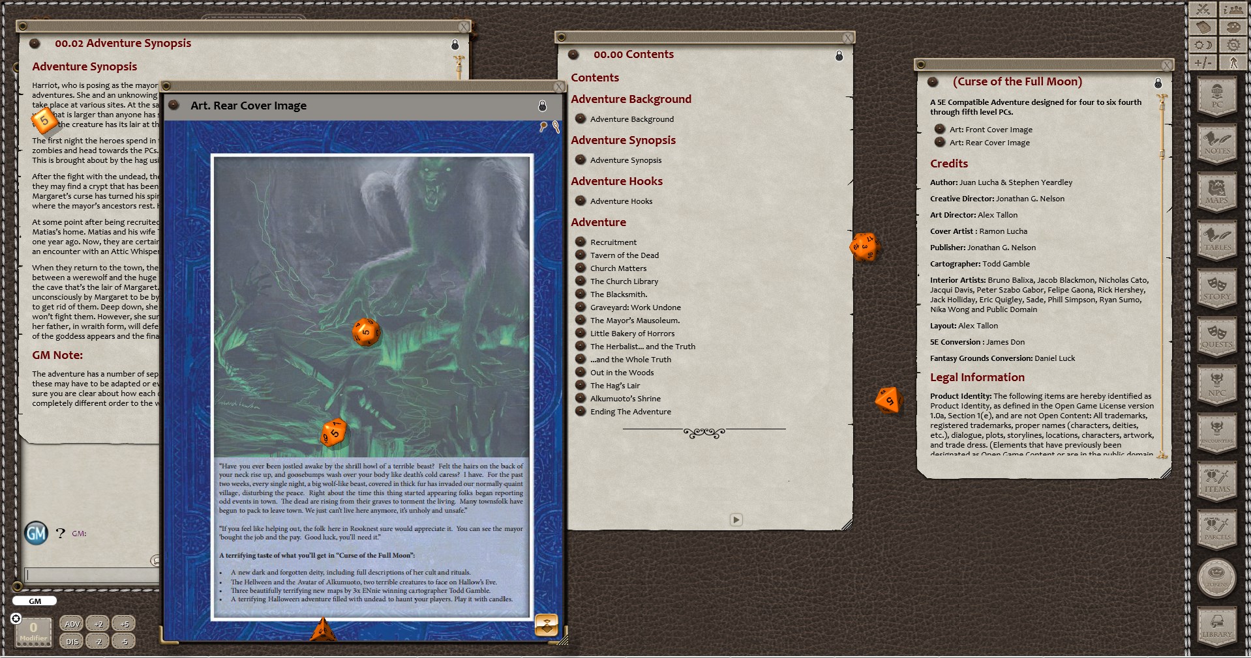The width and height of the screenshot is (1251, 658).
Task: Select the GM tab on the chat window
Action: click(x=34, y=601)
